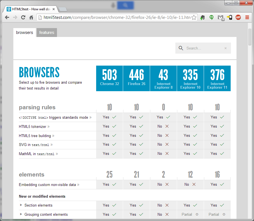Select the Internet Explorer 10 score tile
Screen dimensions: 254x221
coord(190,78)
